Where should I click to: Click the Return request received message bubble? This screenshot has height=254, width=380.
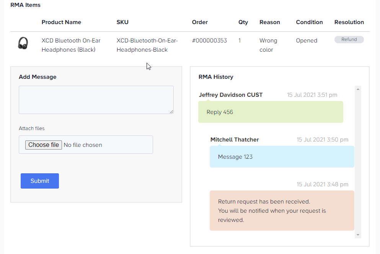pos(282,211)
